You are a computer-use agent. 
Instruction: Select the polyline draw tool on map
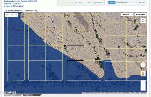click(16, 15)
